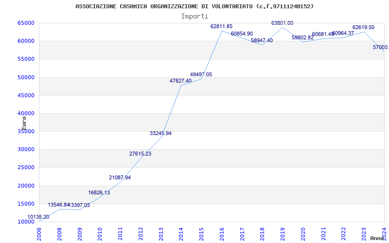Select the data label 13397.05
The height and width of the screenshot is (243, 389).
79,205
